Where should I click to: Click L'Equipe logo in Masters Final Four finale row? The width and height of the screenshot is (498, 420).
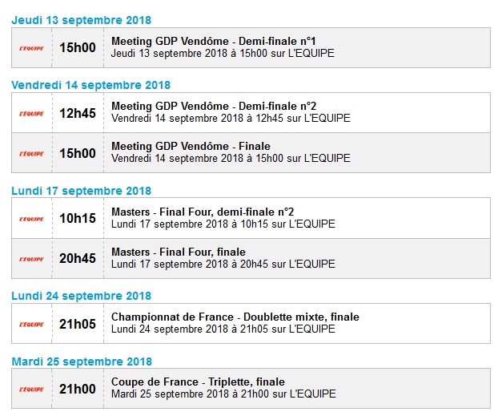point(32,259)
